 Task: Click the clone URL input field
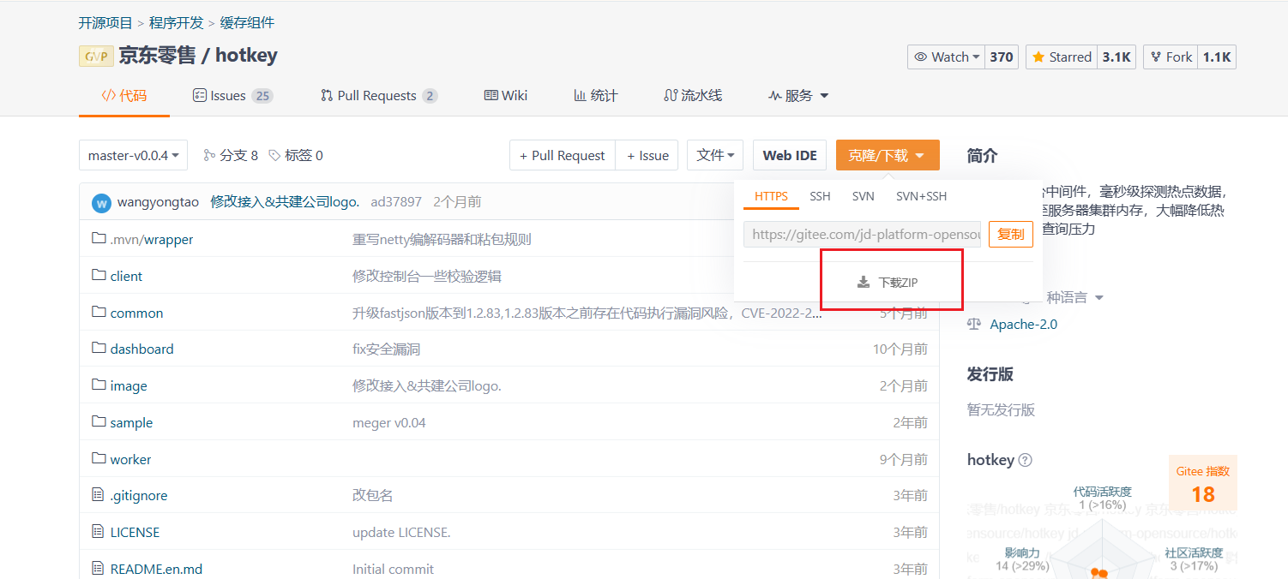click(862, 234)
